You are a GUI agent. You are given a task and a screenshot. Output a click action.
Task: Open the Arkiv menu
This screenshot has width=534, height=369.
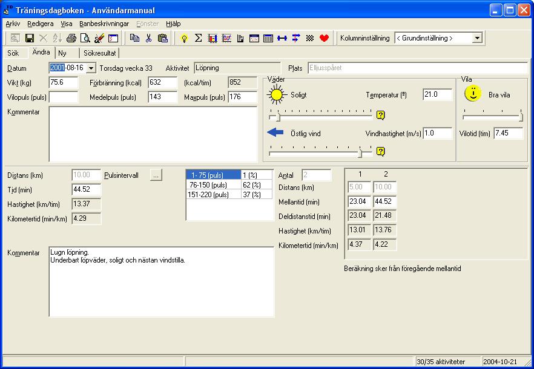tap(13, 24)
